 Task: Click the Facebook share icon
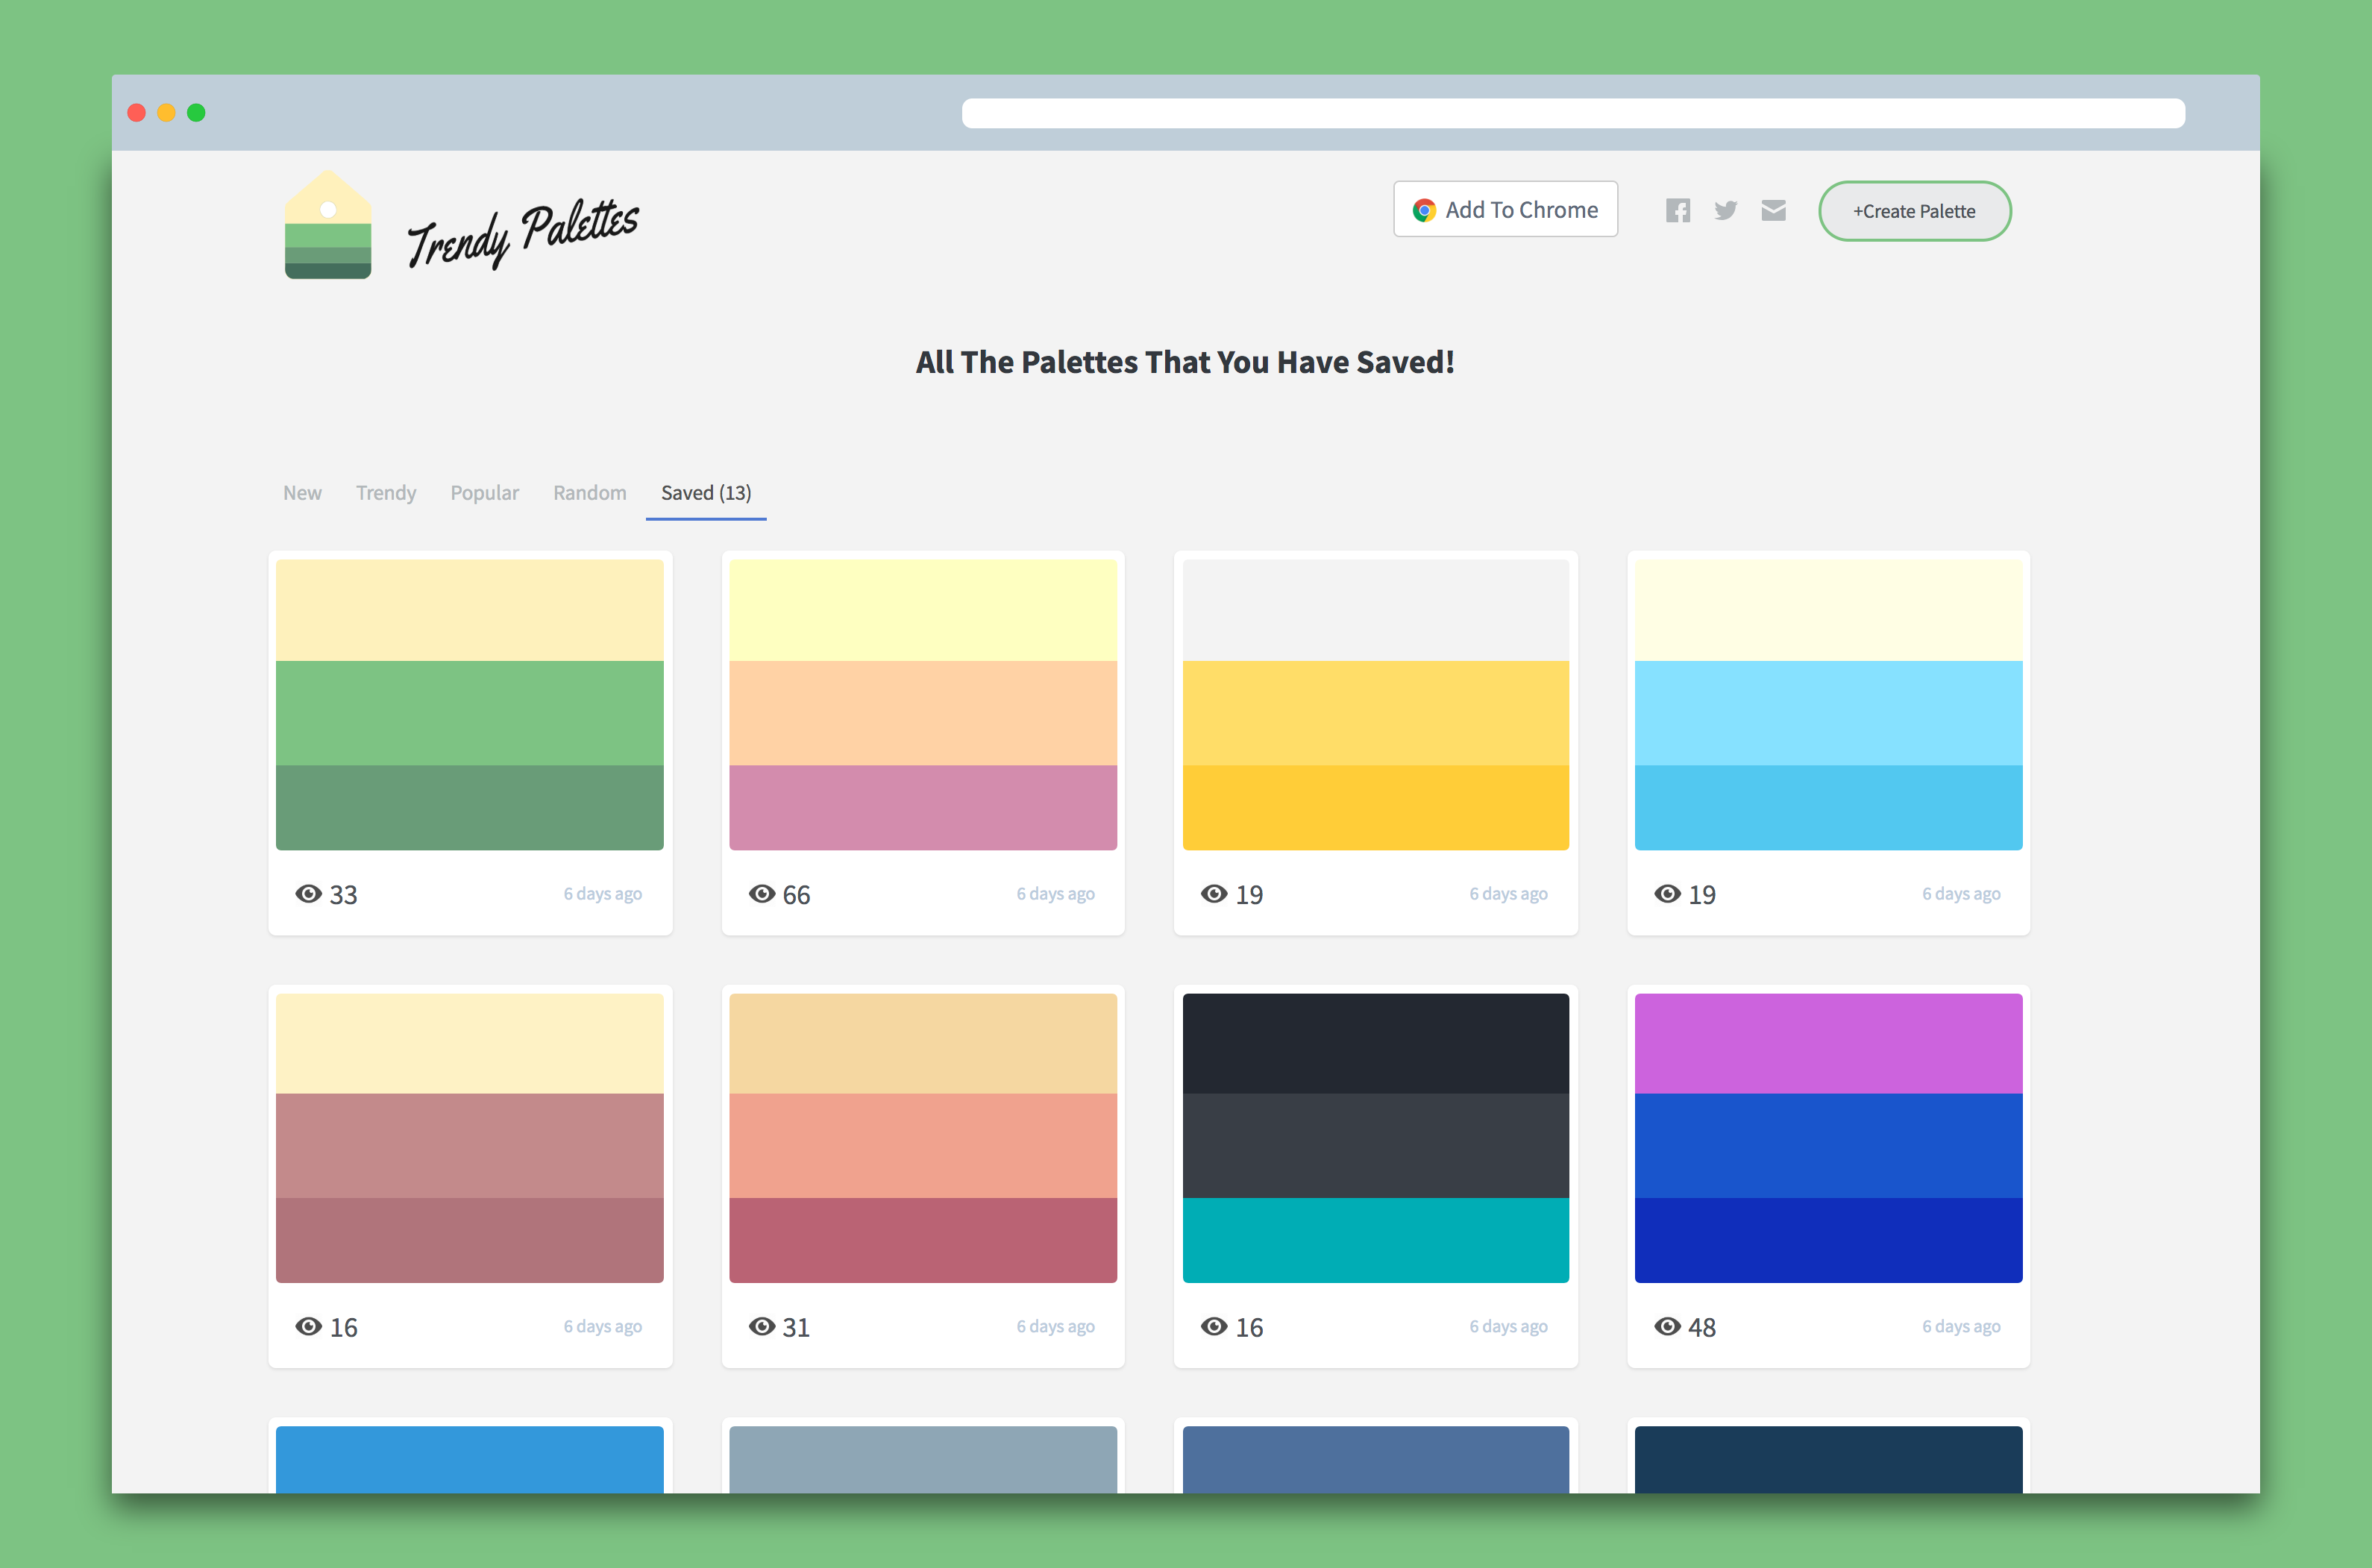coord(1678,210)
